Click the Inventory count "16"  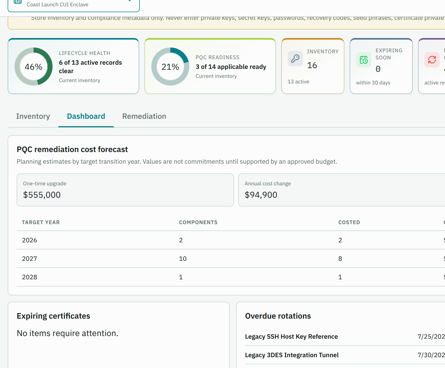[312, 65]
